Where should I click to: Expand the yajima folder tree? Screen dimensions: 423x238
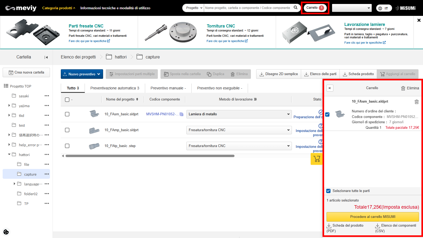[9, 106]
